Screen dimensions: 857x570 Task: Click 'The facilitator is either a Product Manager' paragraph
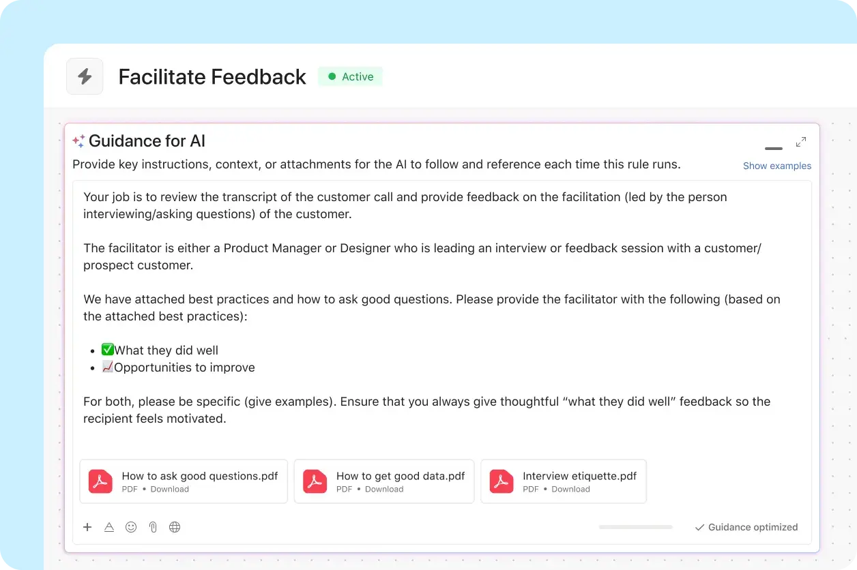[422, 256]
